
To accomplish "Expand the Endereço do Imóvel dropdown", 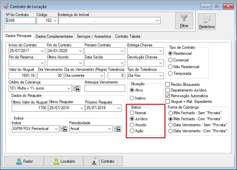I will (157, 21).
